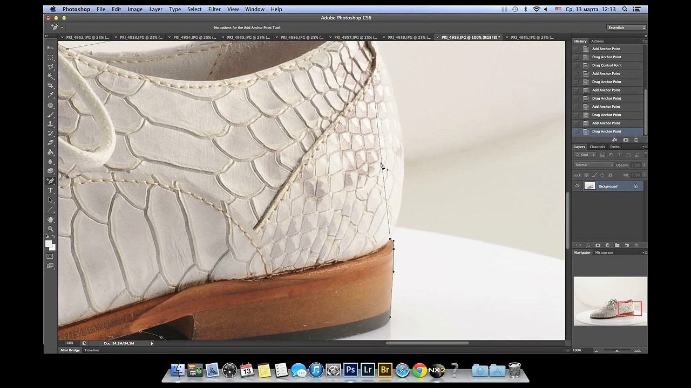Open the Layer menu
This screenshot has width=691, height=388.
[155, 9]
